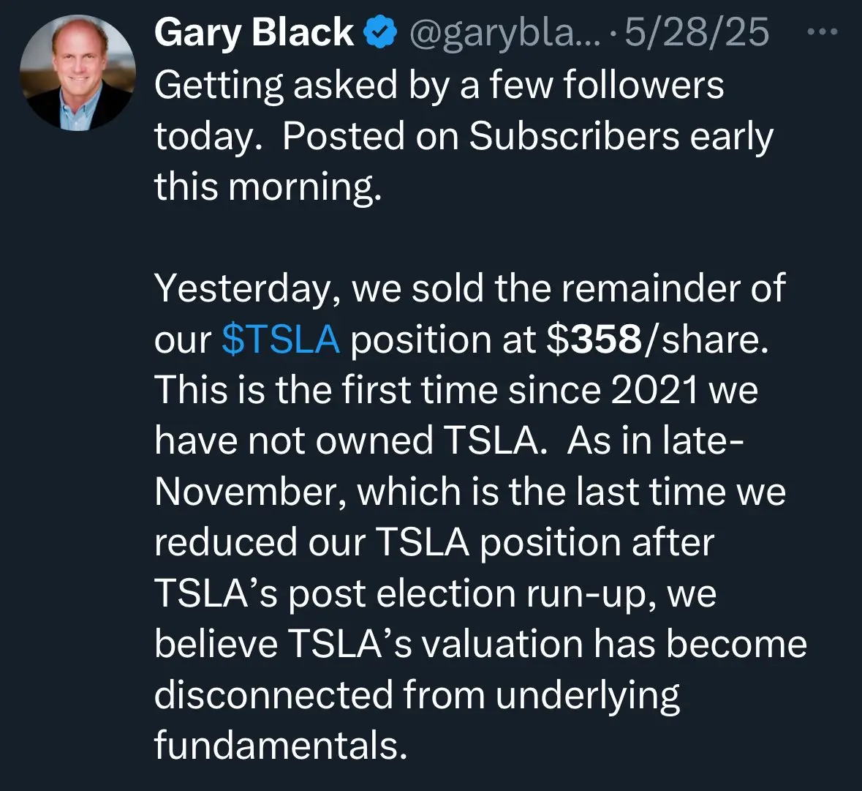Click the 'have not owned TSLA' text

pyautogui.click(x=347, y=441)
